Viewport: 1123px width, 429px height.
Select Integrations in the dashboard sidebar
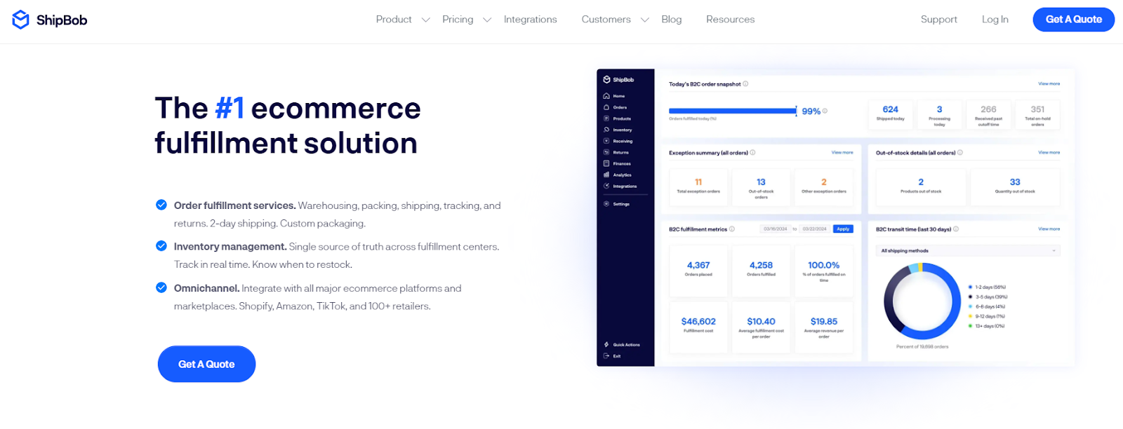[x=620, y=186]
